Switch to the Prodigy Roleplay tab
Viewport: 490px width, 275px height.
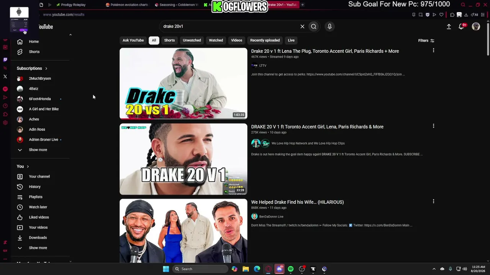click(x=71, y=5)
